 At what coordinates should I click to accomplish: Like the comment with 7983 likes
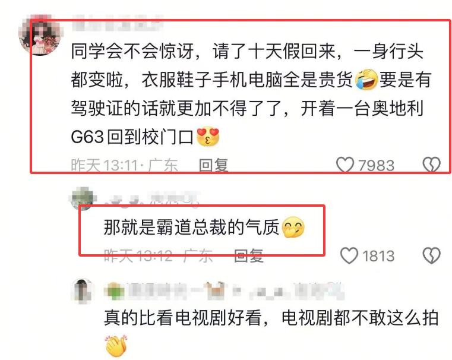(x=344, y=165)
